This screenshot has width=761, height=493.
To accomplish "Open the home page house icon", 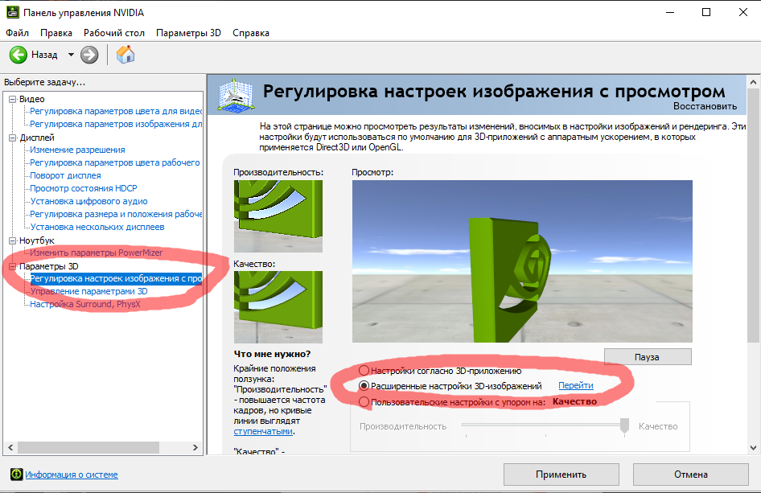I will pyautogui.click(x=125, y=55).
